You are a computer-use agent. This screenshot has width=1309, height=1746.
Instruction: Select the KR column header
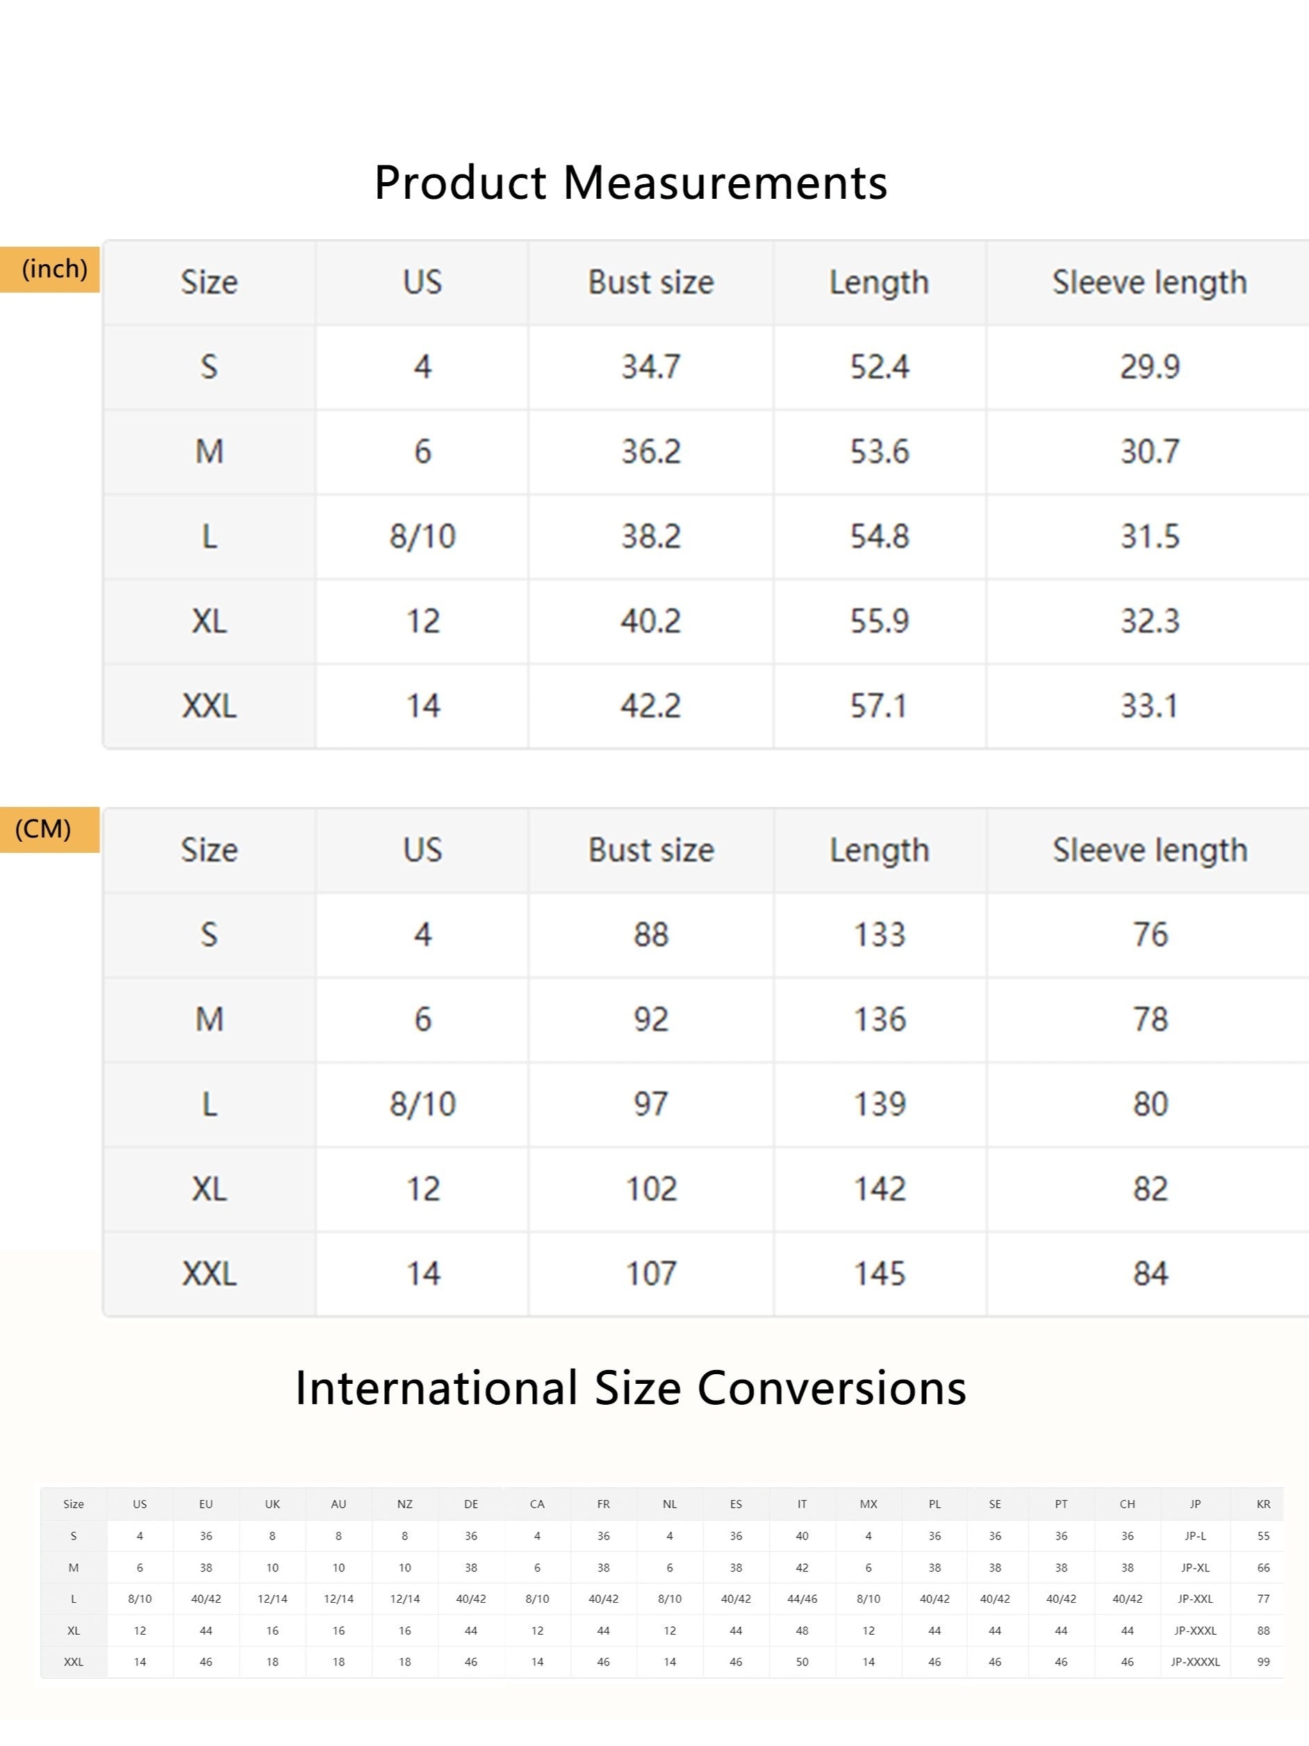pyautogui.click(x=1263, y=1503)
